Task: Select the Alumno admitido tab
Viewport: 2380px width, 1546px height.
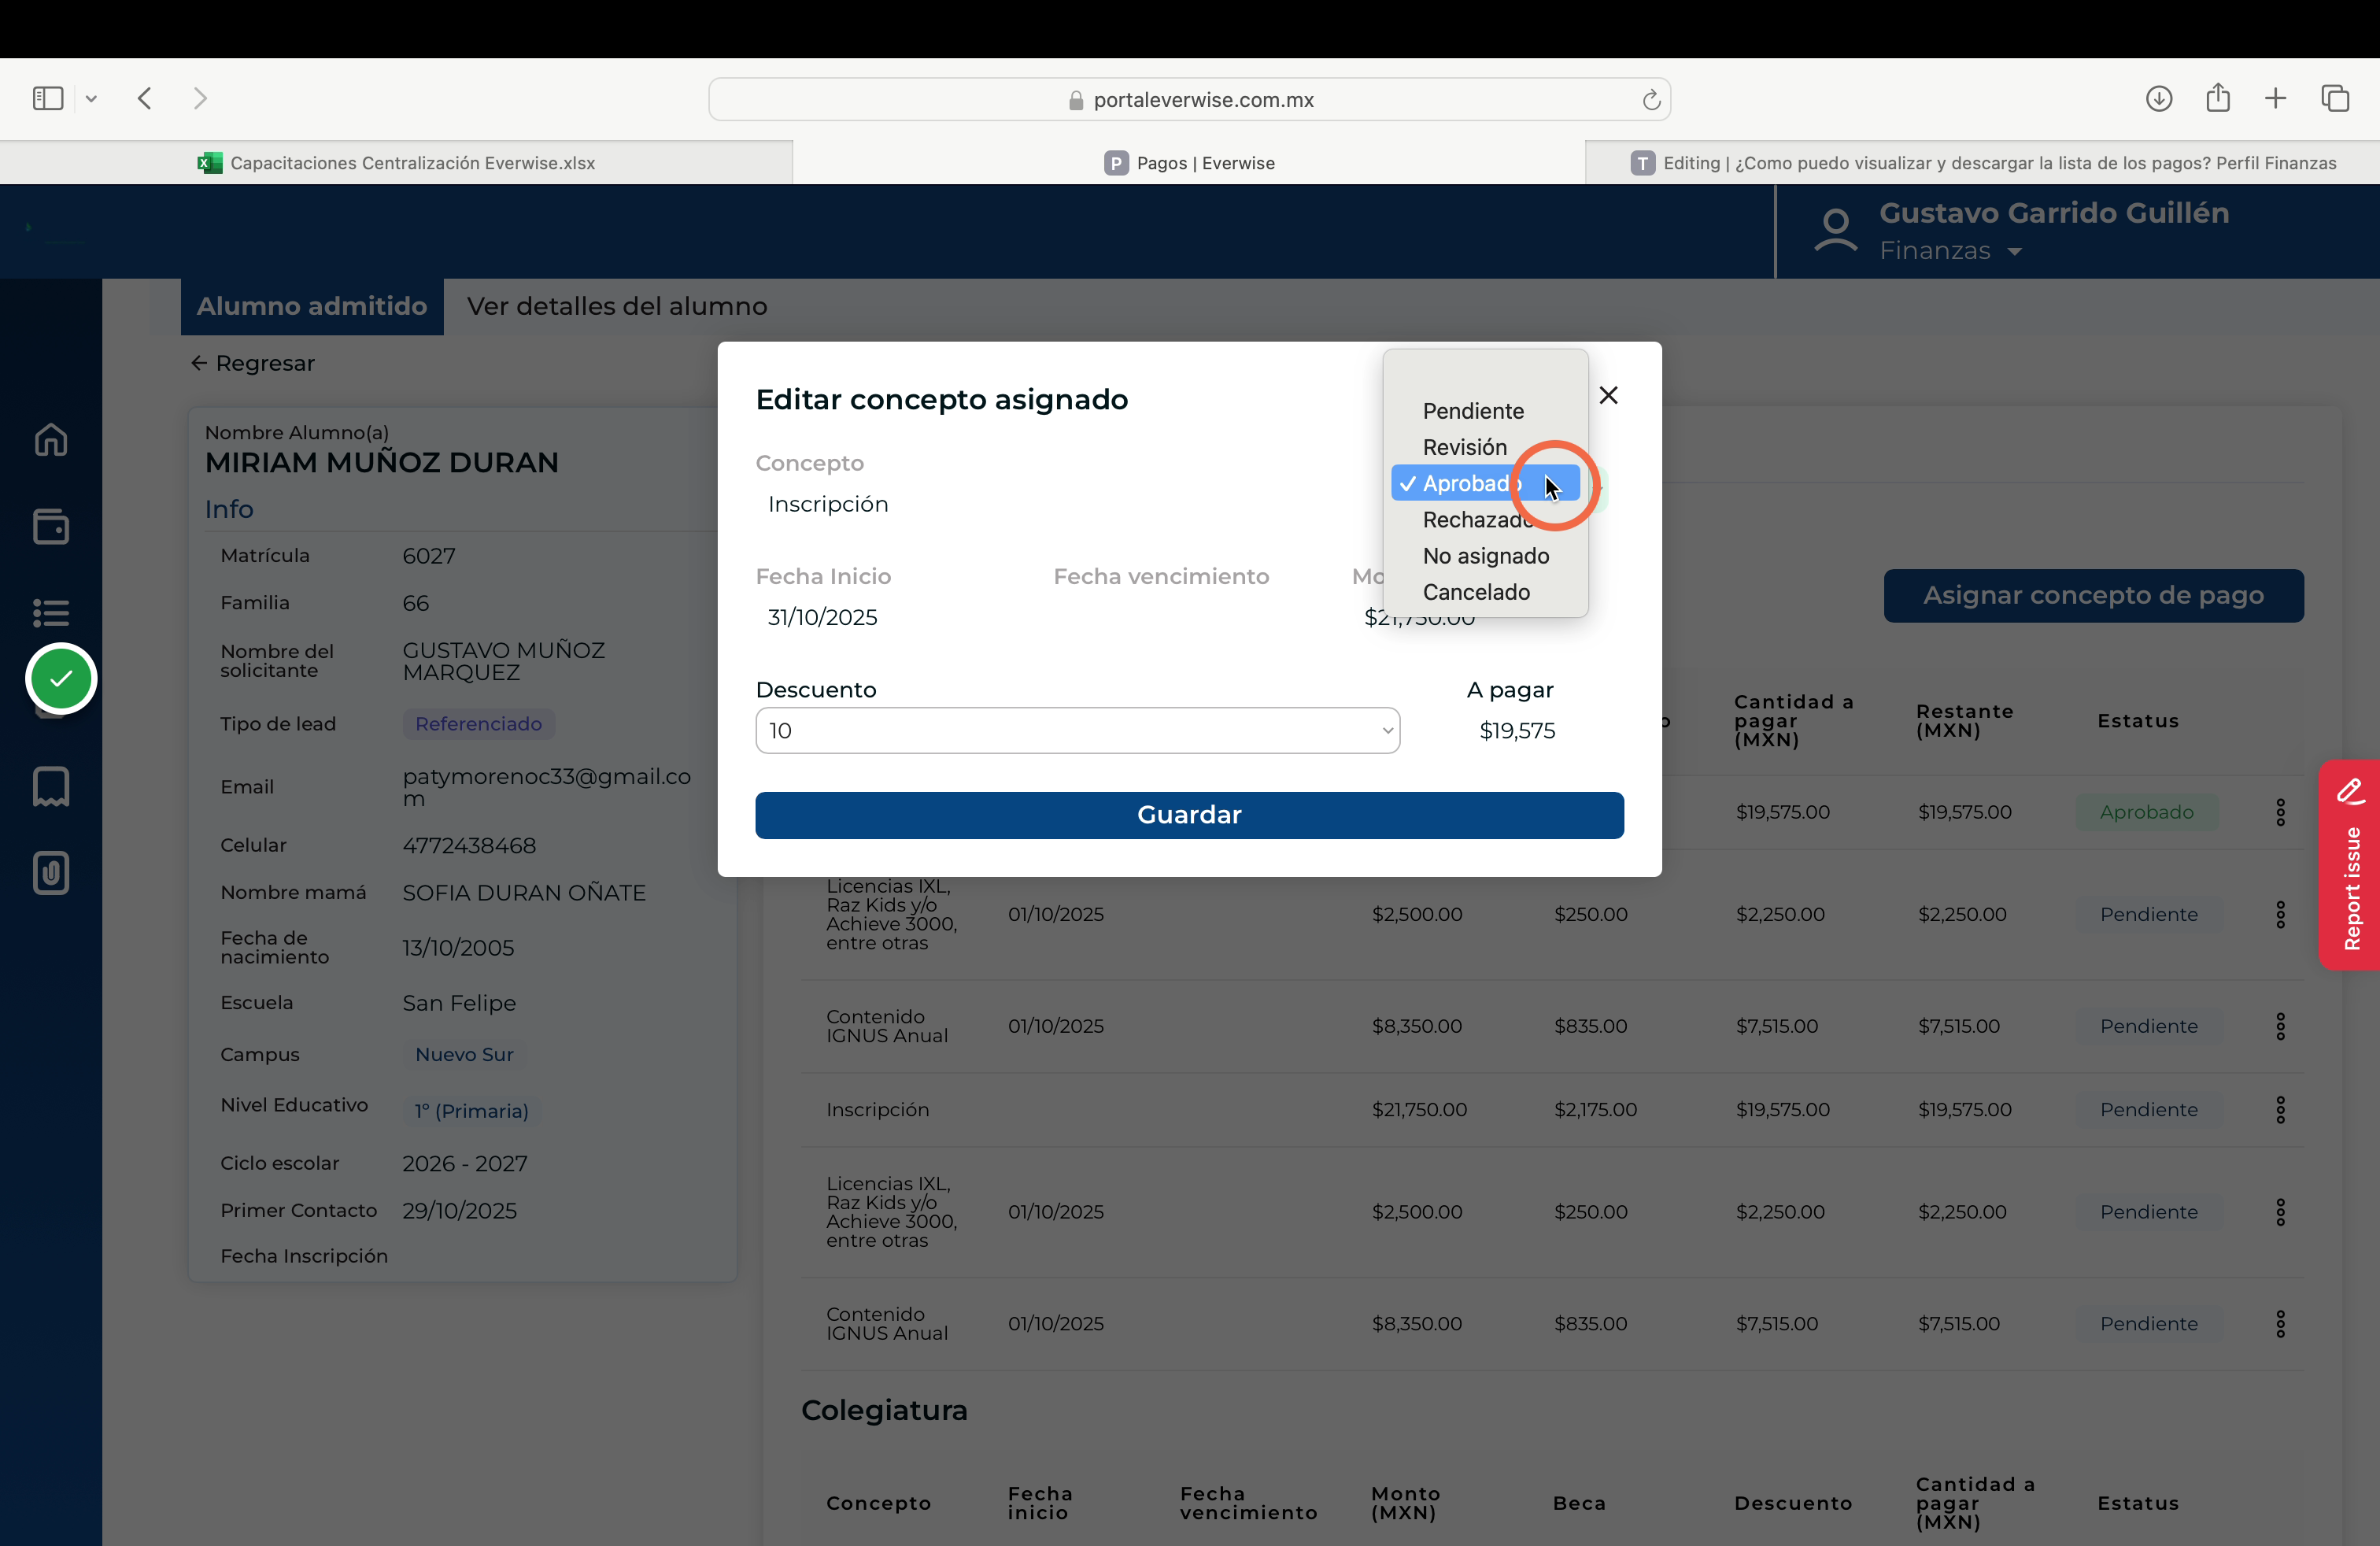Action: click(312, 306)
